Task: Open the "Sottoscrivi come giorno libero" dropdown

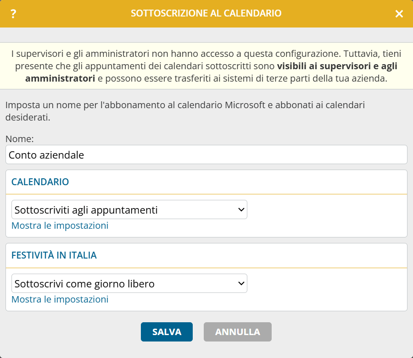Action: pos(124,284)
